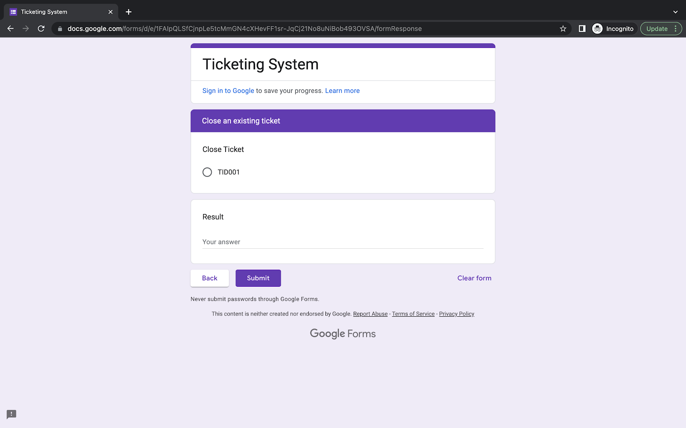Open Chrome menu three-dot icon
The height and width of the screenshot is (428, 686).
676,29
